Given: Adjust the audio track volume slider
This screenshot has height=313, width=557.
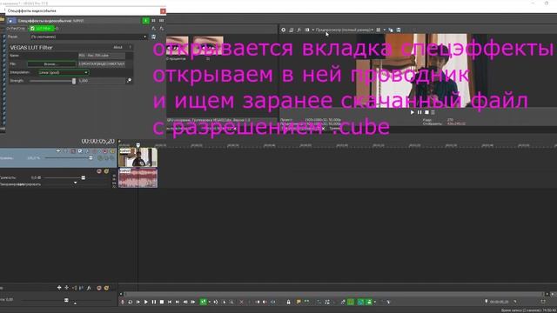Looking at the screenshot, I should [84, 177].
